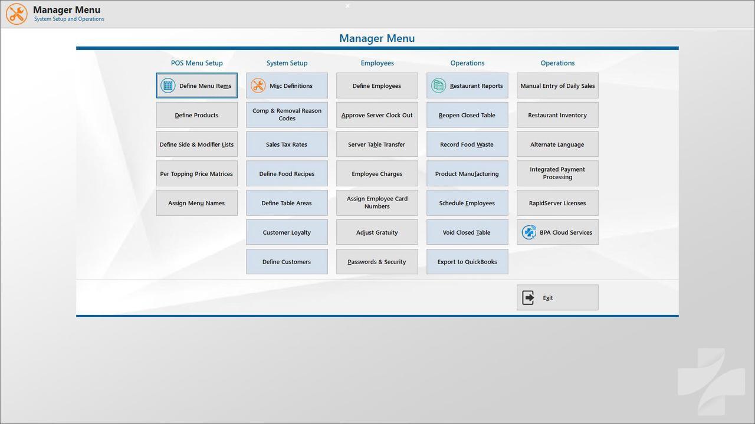Open Define Employees

pos(377,86)
